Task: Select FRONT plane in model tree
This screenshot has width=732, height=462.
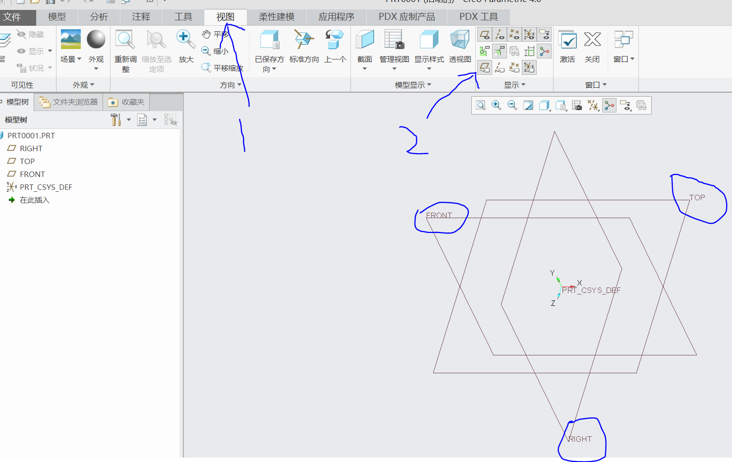Action: [32, 174]
